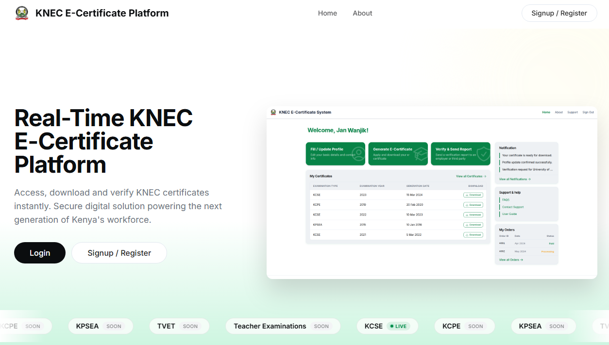
Task: Click the 'My Certificates' section title
Action: coord(321,176)
